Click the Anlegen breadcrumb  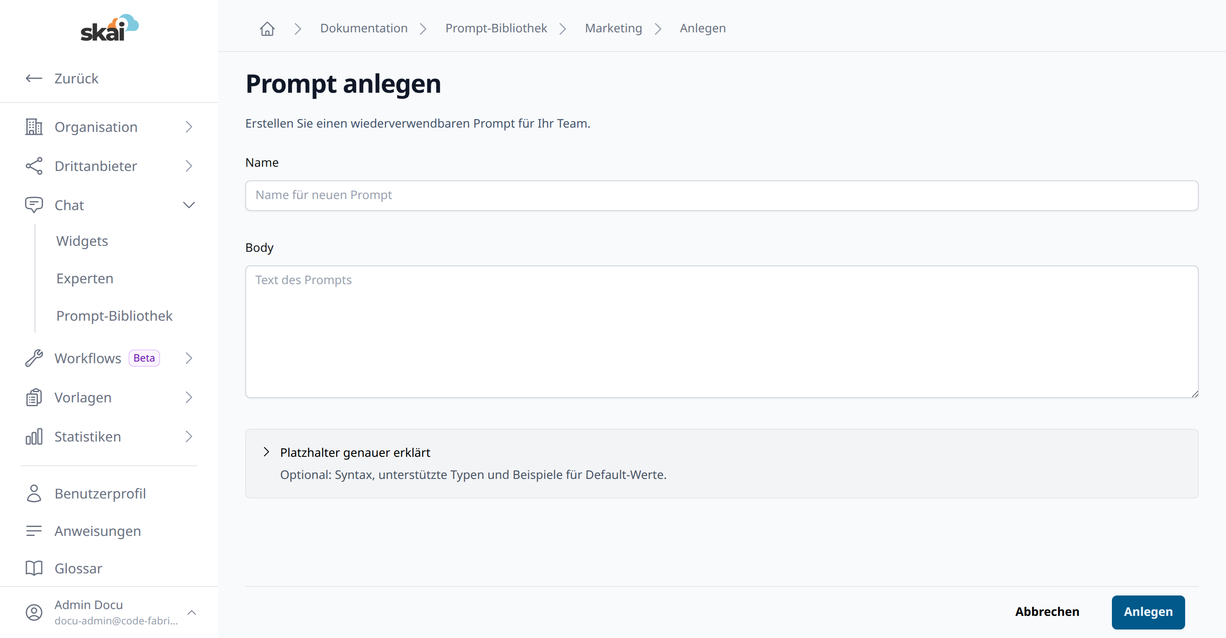coord(702,28)
